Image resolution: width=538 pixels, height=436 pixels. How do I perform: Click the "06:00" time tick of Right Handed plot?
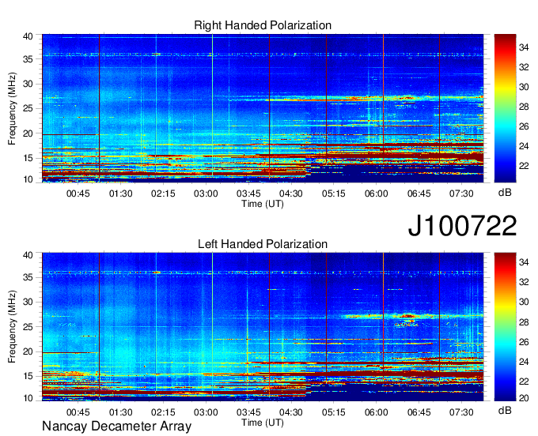pyautogui.click(x=376, y=194)
